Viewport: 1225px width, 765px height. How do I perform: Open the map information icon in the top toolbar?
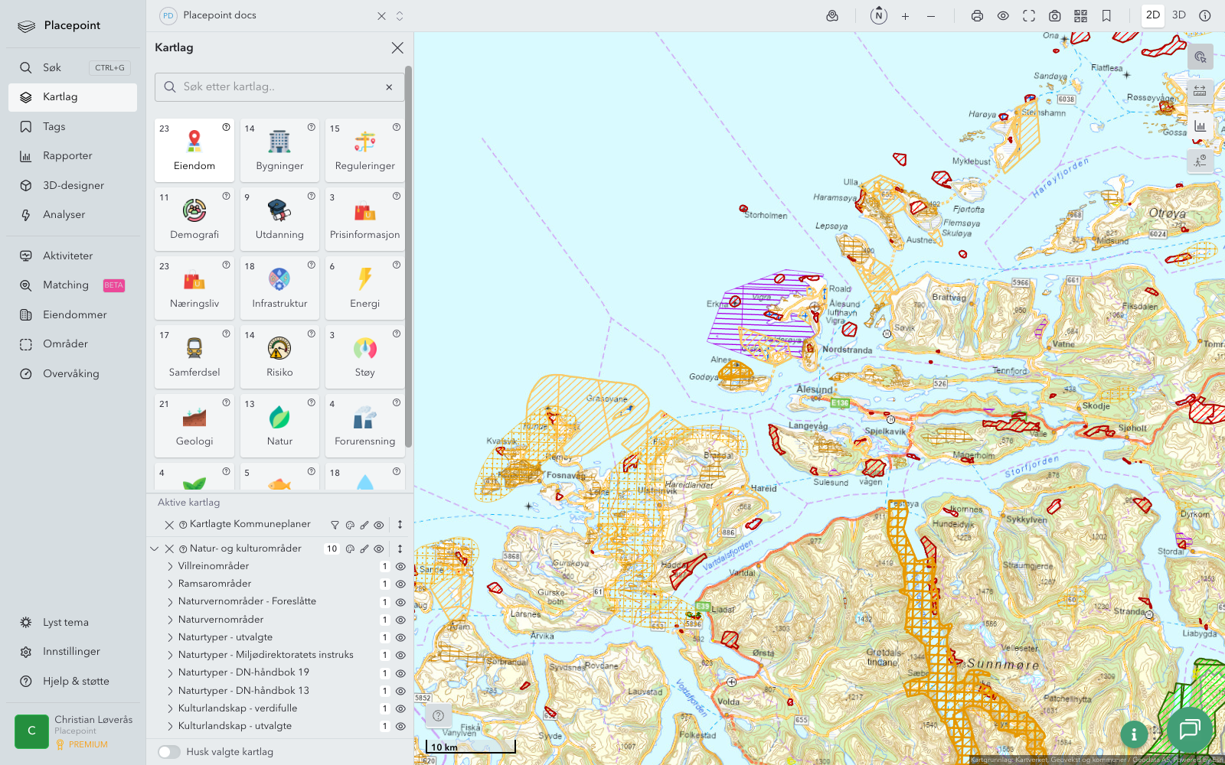[1205, 15]
